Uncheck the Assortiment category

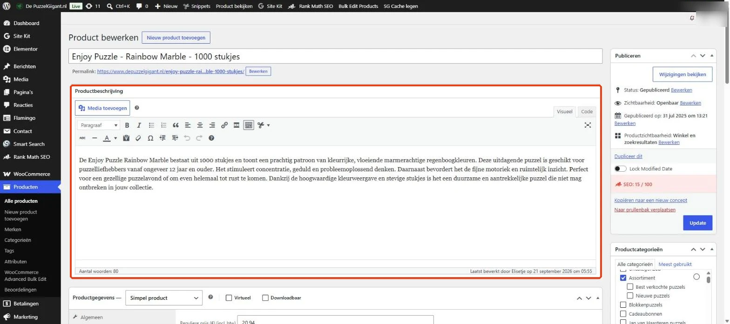[623, 278]
